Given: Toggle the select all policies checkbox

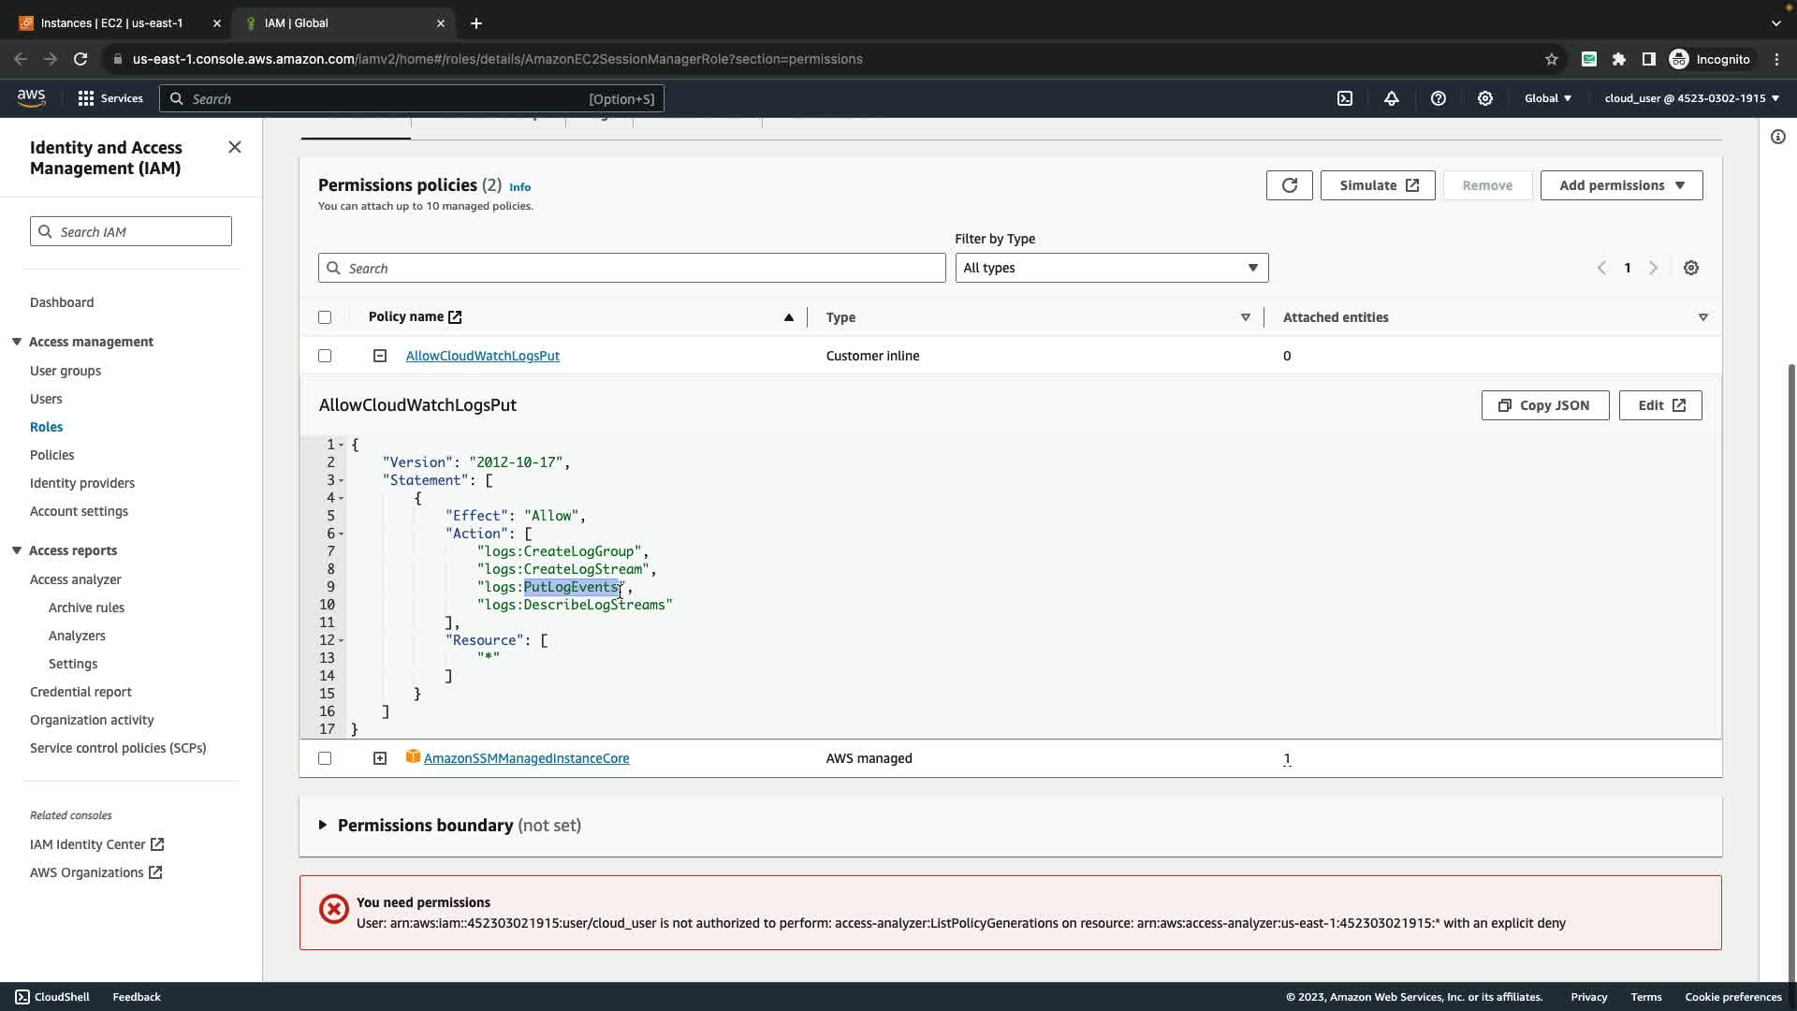Looking at the screenshot, I should tap(325, 317).
